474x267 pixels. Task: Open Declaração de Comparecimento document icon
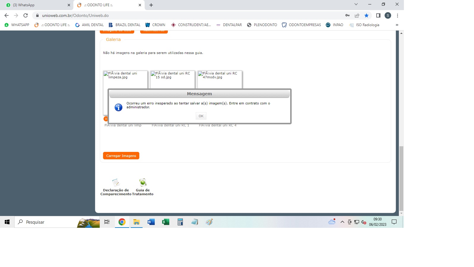point(116,182)
